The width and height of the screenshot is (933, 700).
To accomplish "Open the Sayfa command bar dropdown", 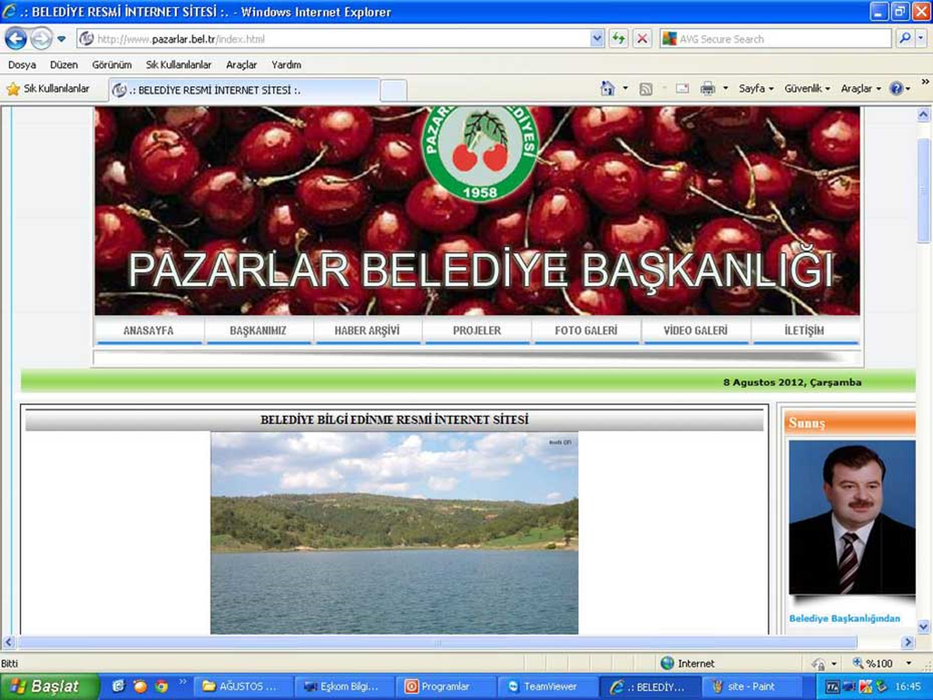I will pos(756,89).
